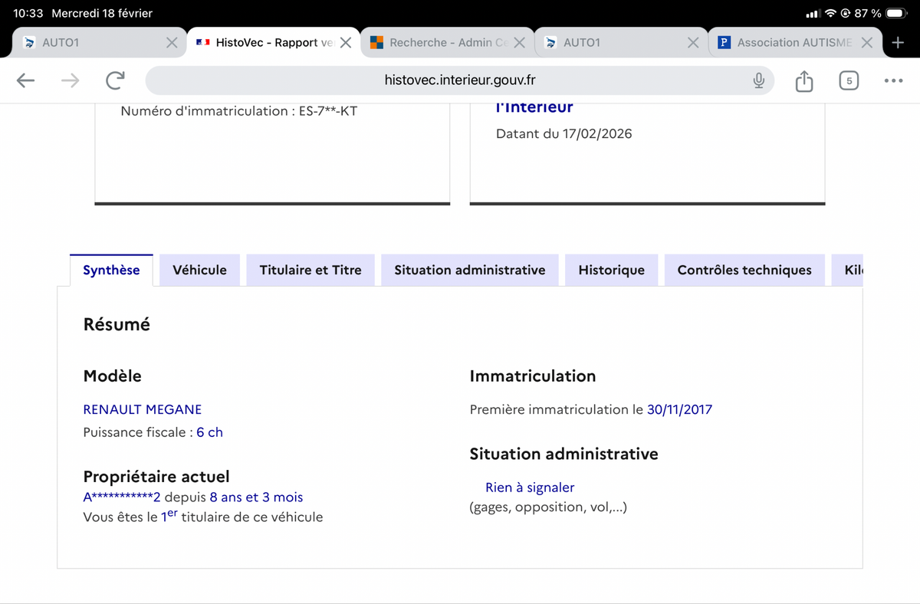Reload the HistoVec page
This screenshot has width=920, height=604.
[116, 80]
